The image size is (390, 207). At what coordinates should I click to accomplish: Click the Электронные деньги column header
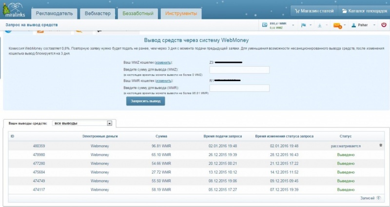click(x=100, y=137)
